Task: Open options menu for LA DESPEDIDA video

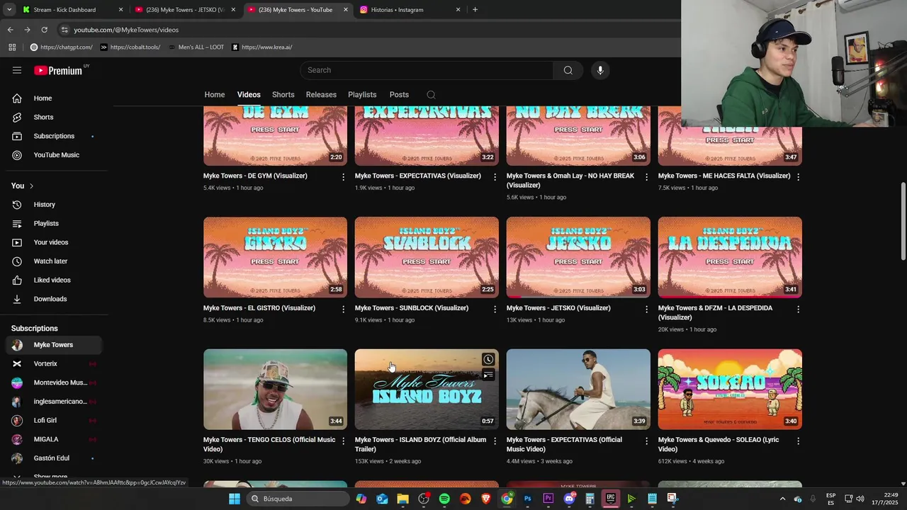Action: (798, 309)
